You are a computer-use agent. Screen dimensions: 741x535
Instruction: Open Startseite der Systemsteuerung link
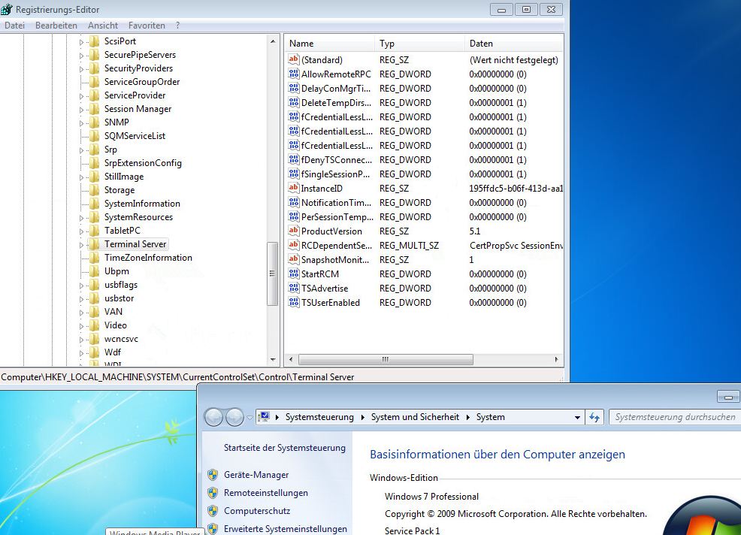285,448
